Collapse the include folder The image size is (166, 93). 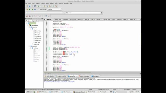click(x=31, y=48)
